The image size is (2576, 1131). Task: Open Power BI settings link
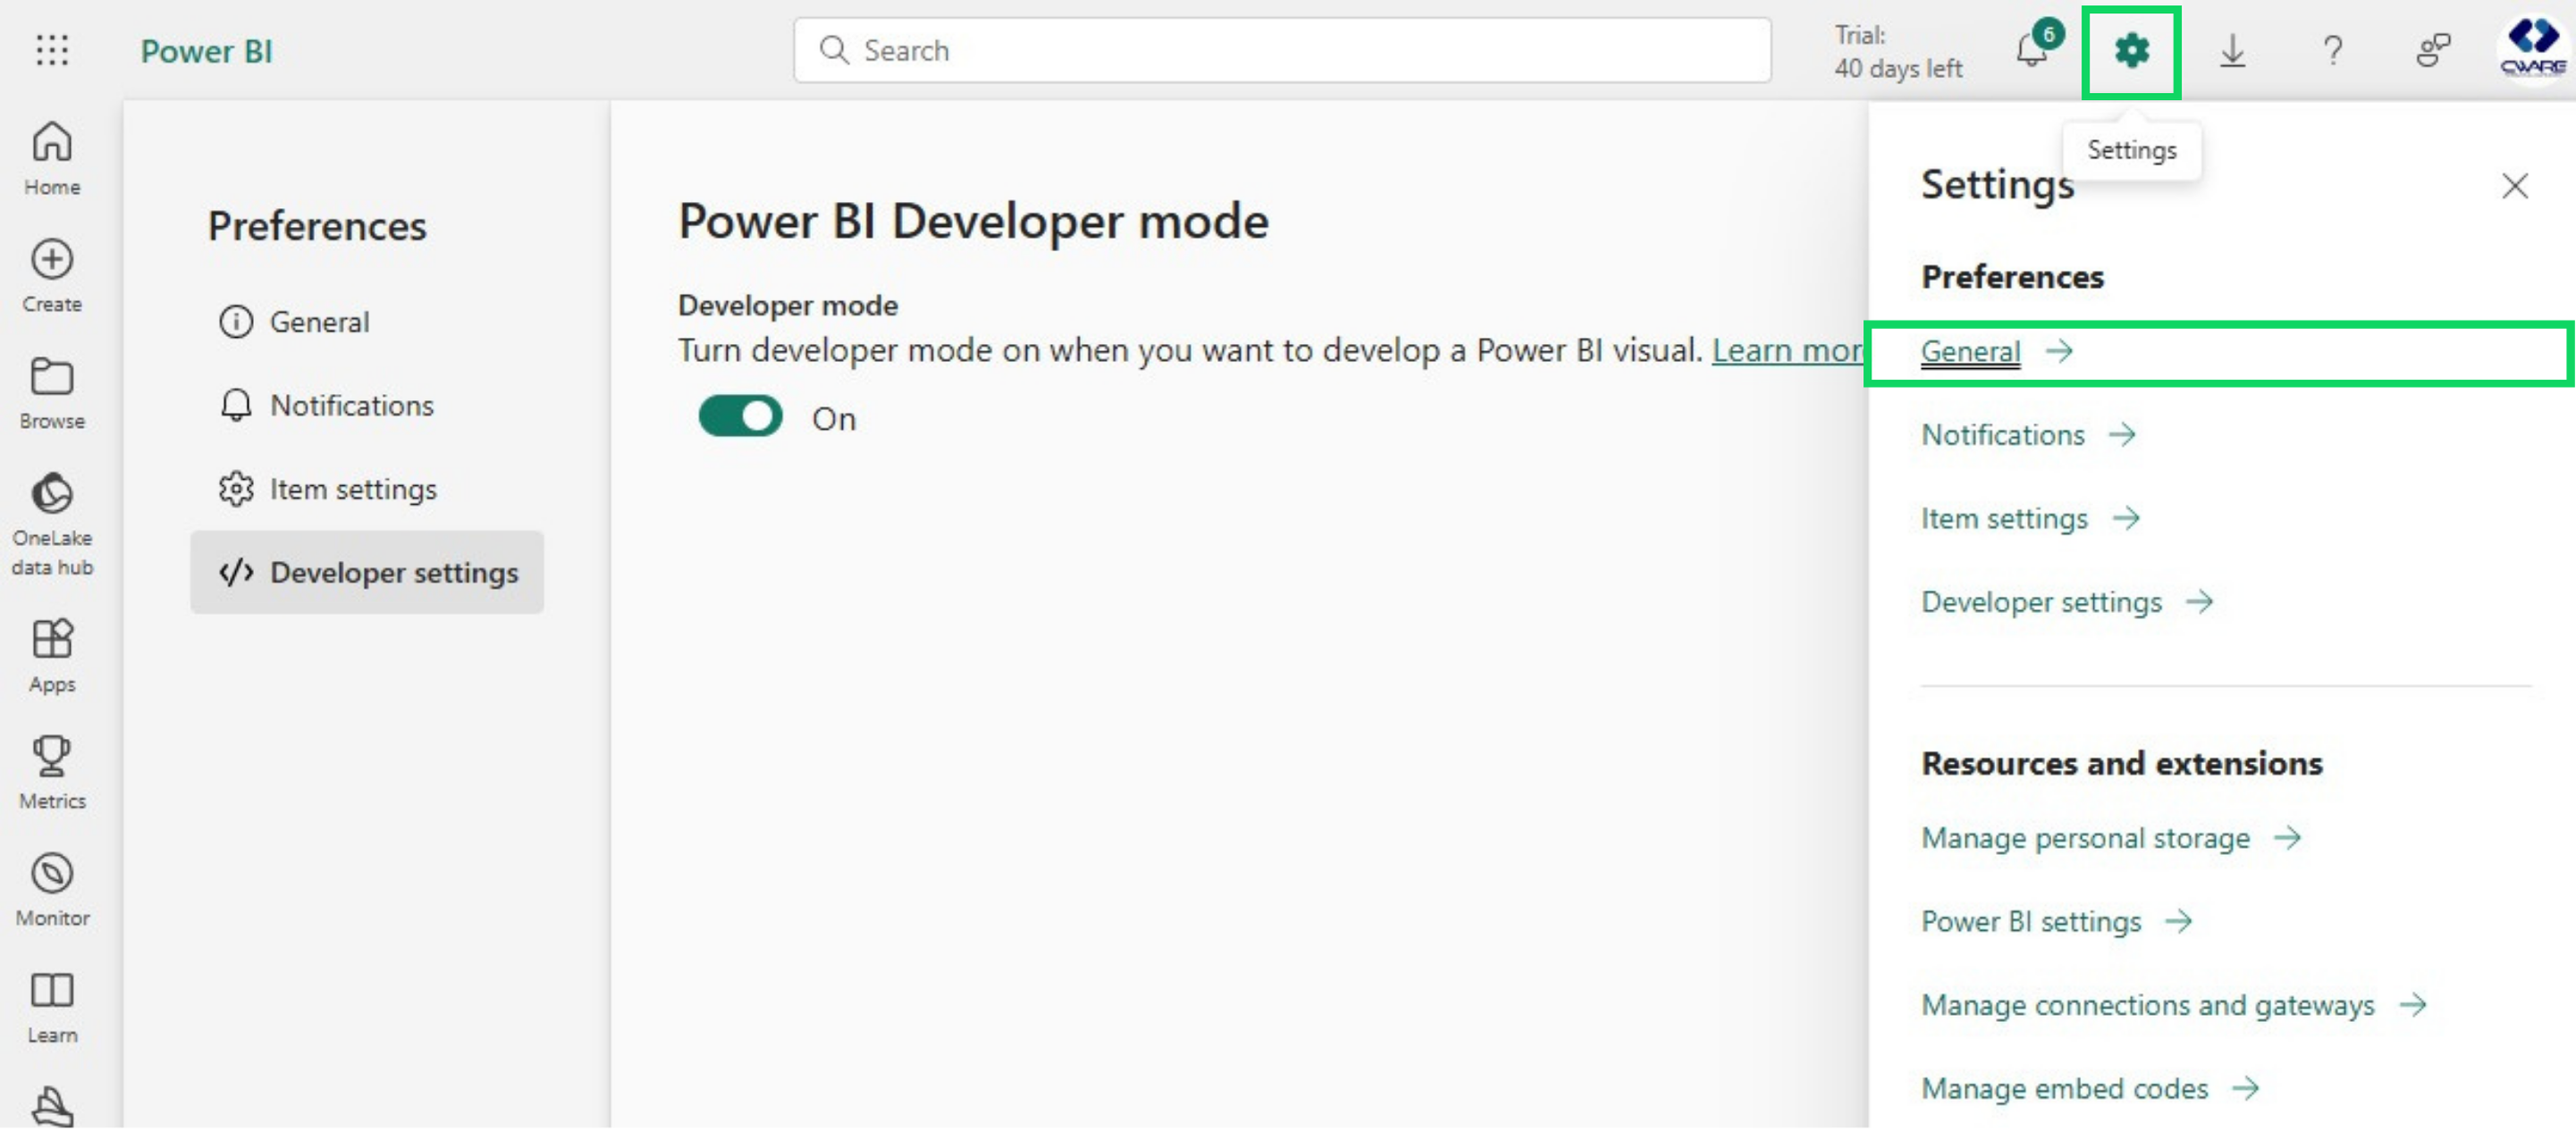tap(2031, 921)
